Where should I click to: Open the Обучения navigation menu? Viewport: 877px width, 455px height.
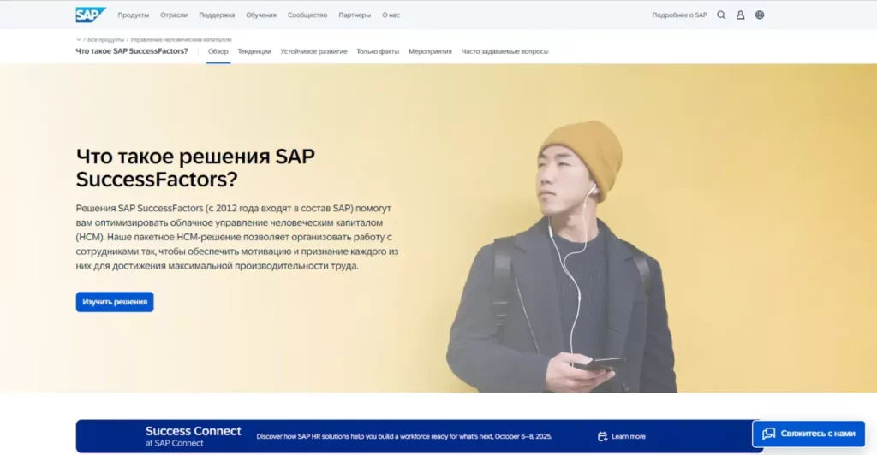point(261,15)
